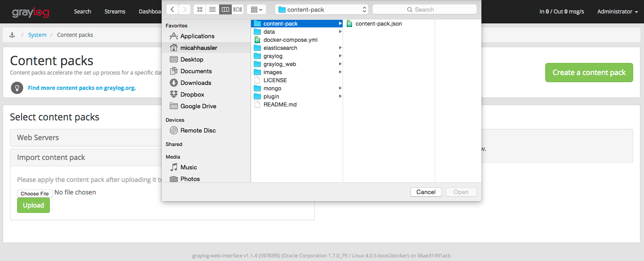The height and width of the screenshot is (261, 644).
Task: Select the content-pack folder row
Action: click(x=297, y=23)
